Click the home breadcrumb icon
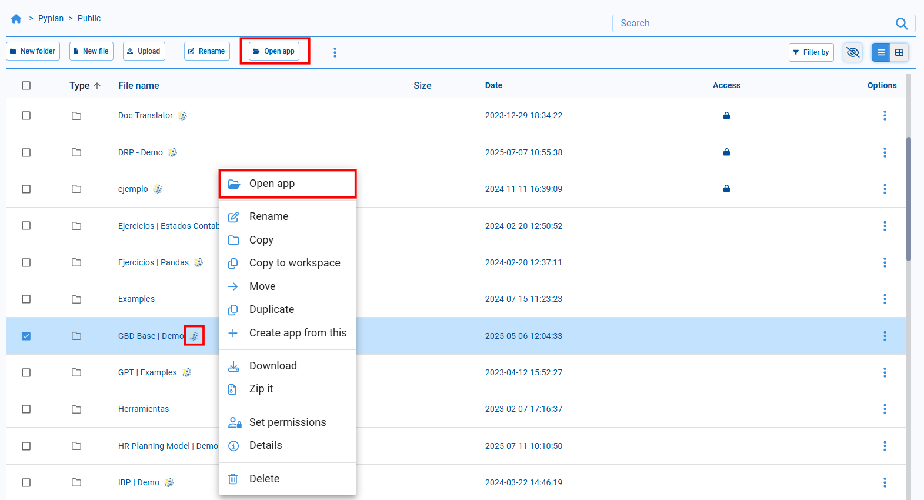Screen dimensions: 924x500 tap(16, 19)
